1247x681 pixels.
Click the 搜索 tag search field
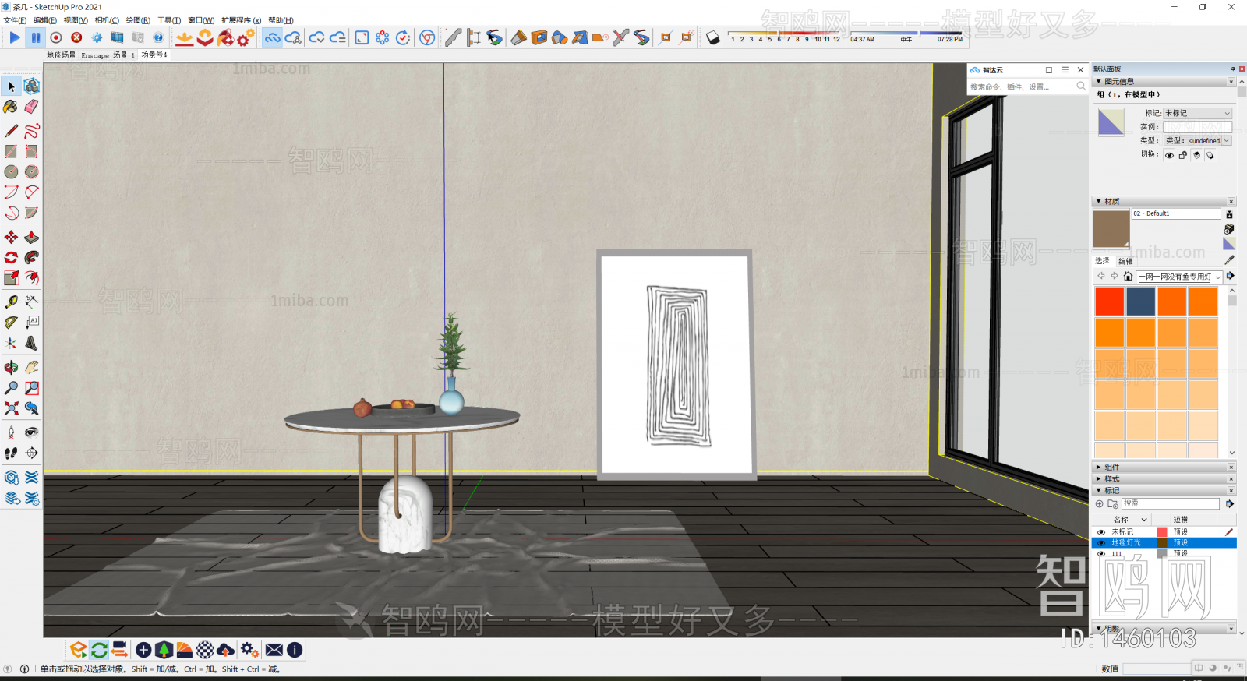[1170, 504]
